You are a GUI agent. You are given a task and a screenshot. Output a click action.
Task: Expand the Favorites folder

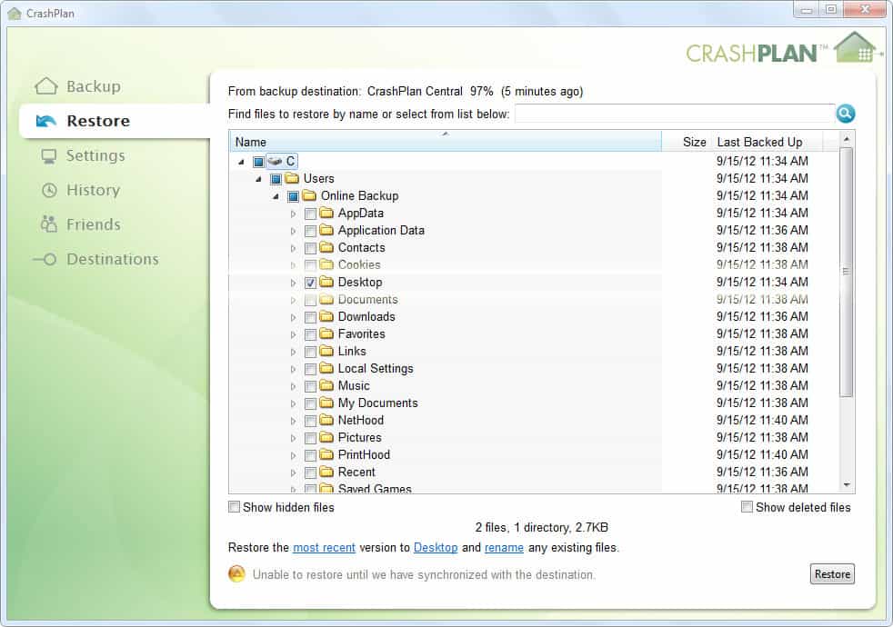point(294,334)
